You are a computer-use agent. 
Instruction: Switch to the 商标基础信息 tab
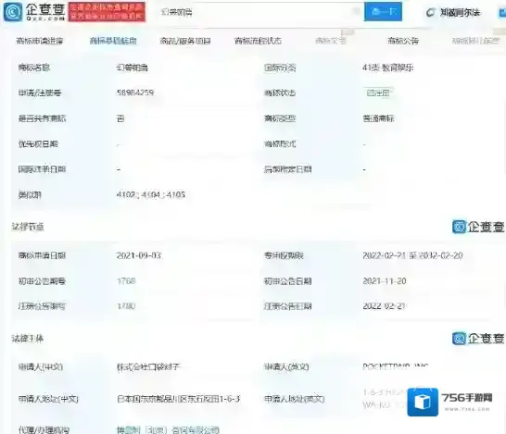[x=113, y=41]
